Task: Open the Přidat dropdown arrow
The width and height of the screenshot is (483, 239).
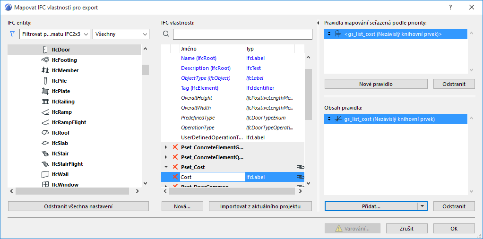Action: (x=423, y=206)
